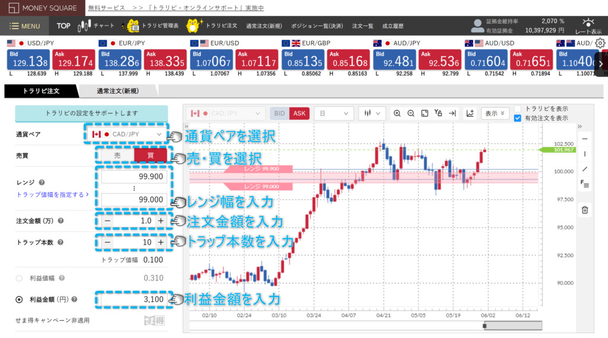Open トラップ本数 help question icon

pyautogui.click(x=60, y=243)
